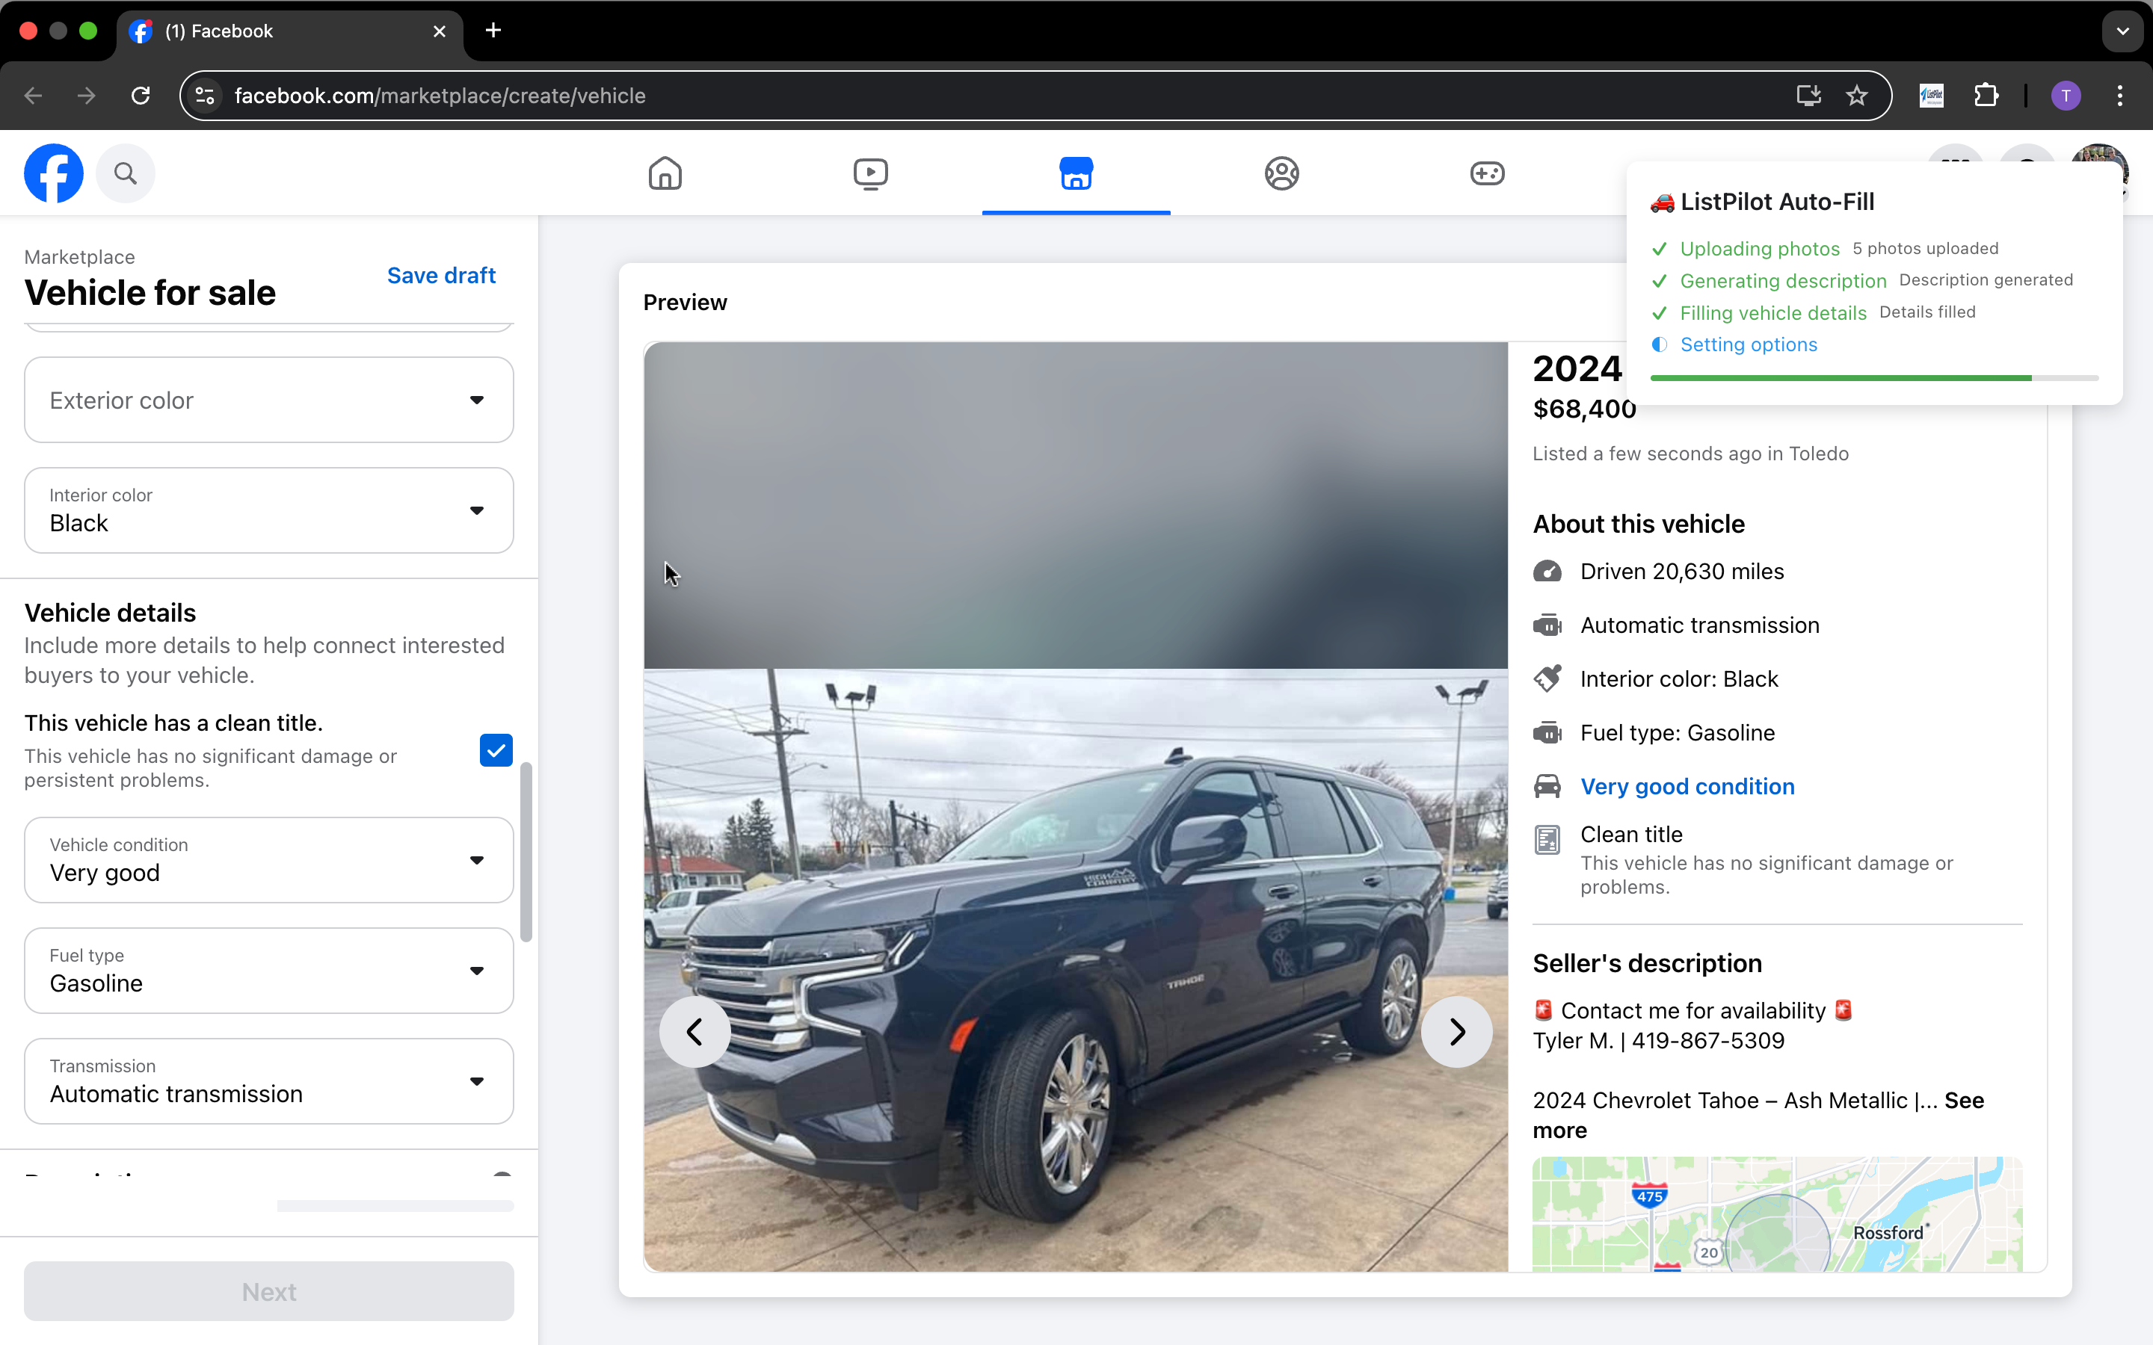Switch to the Marketplace tab
The image size is (2153, 1345).
(x=1075, y=173)
